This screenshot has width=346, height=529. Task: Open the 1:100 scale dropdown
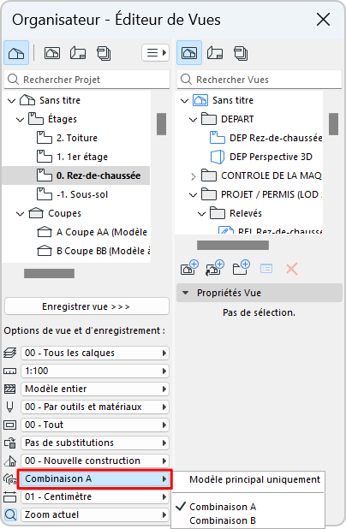coord(95,371)
